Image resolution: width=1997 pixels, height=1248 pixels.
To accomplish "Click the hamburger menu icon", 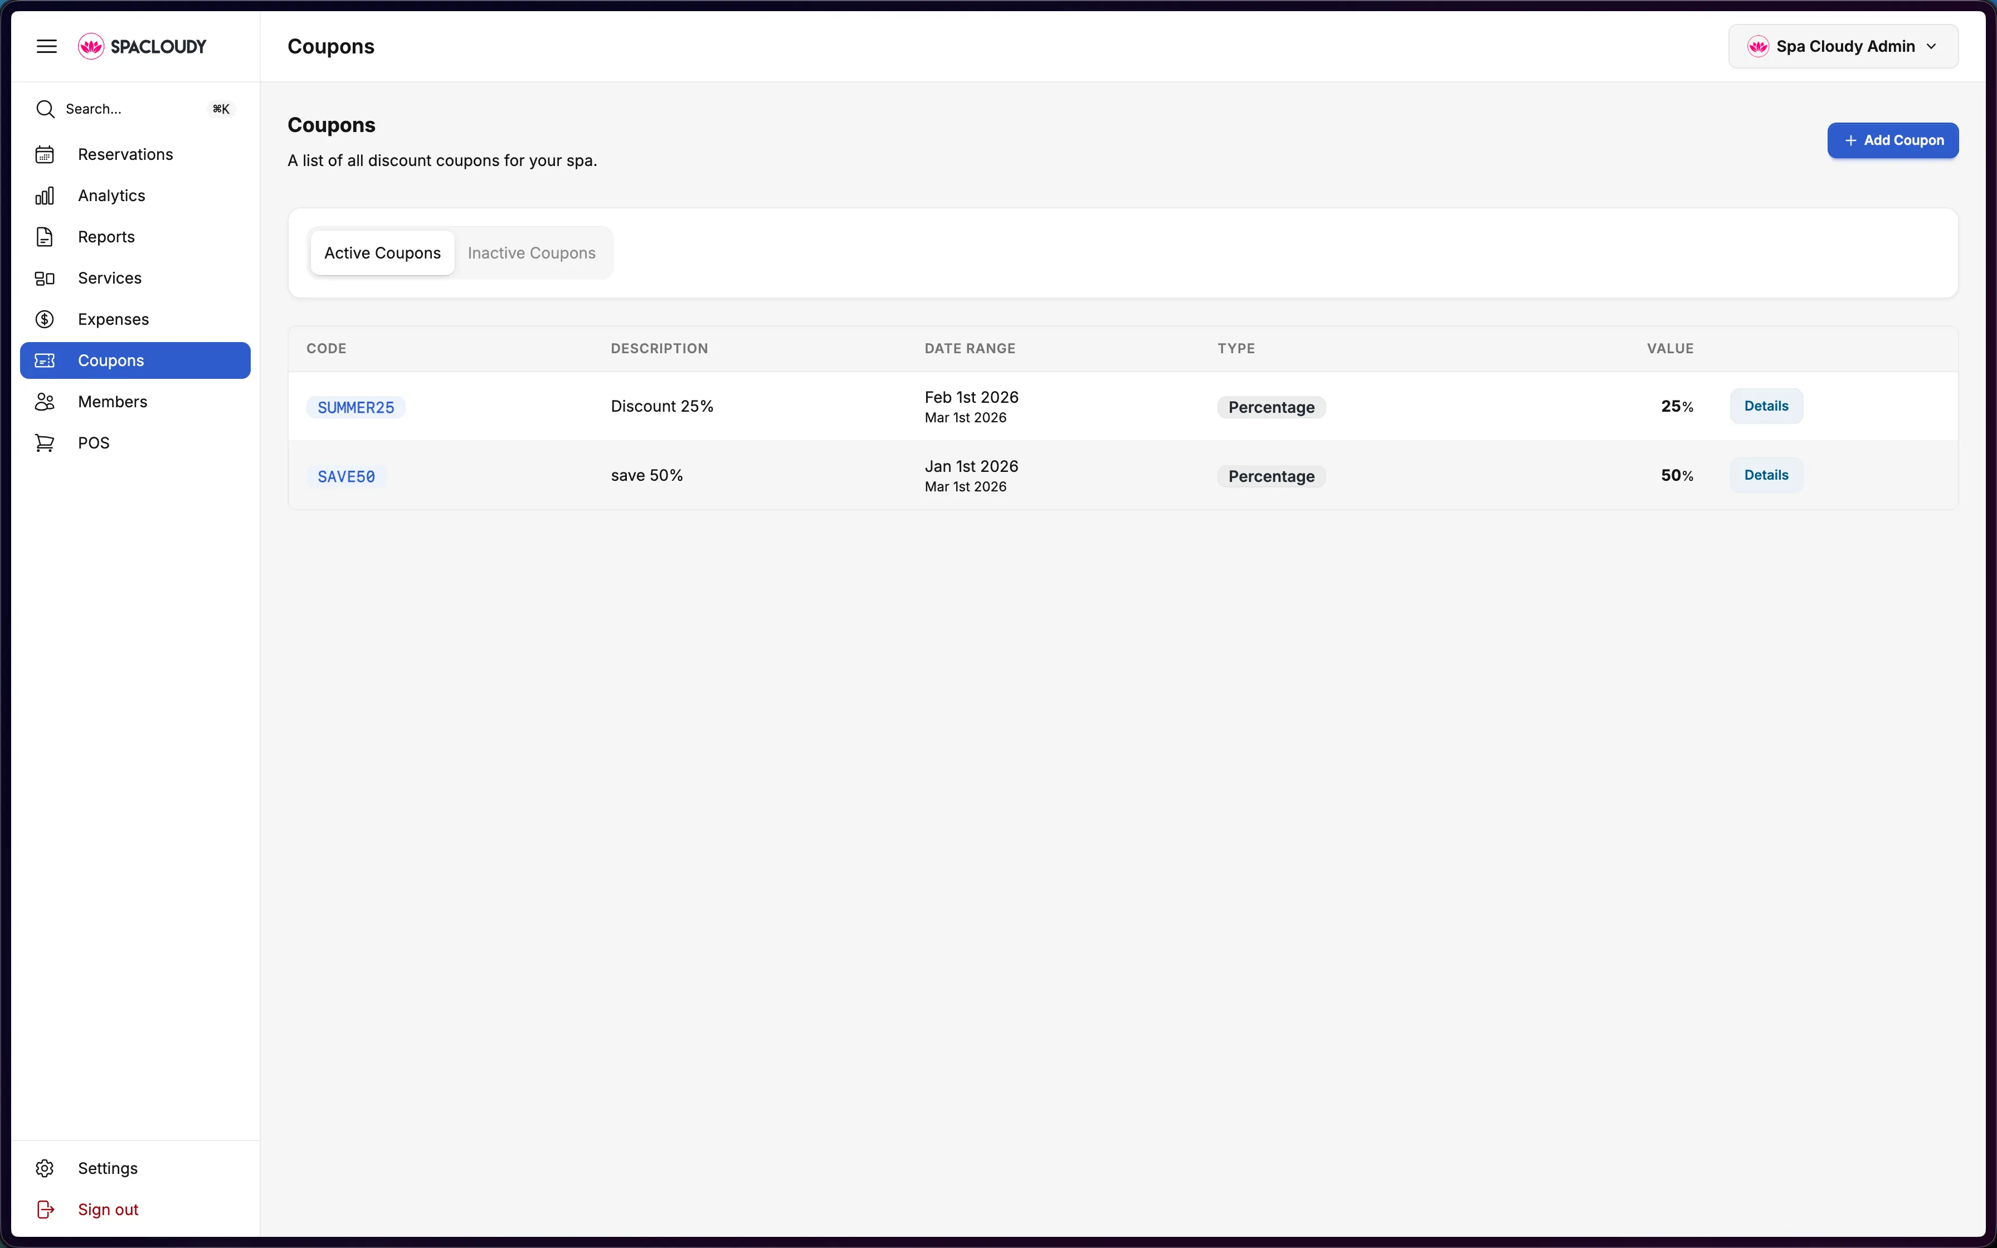I will [46, 46].
